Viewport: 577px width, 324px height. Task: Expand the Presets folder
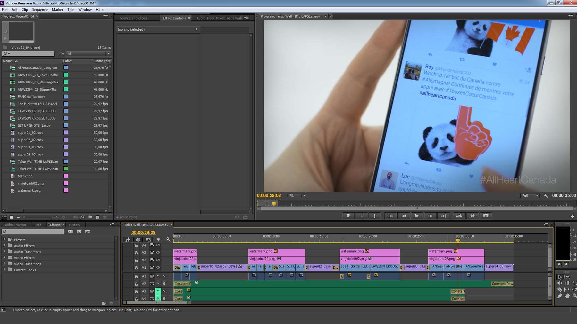[x=4, y=239]
